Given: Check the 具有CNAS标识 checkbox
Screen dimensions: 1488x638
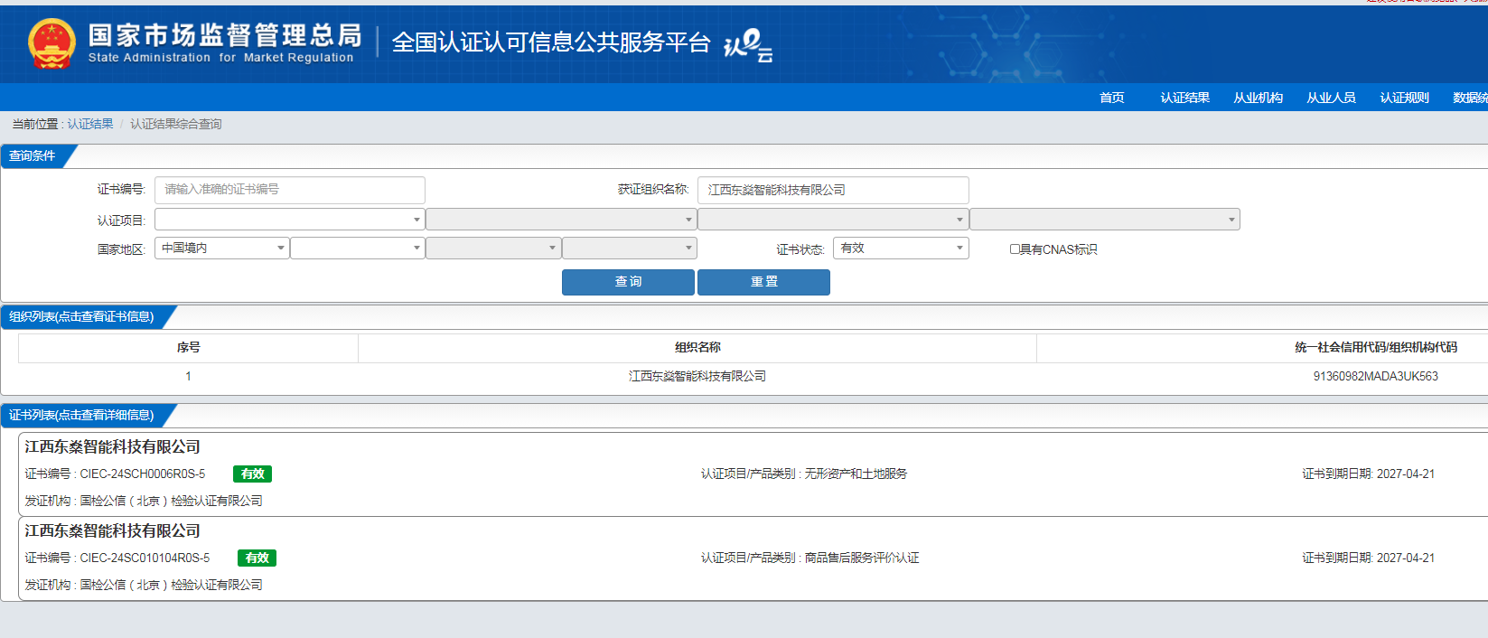Looking at the screenshot, I should coord(1015,249).
